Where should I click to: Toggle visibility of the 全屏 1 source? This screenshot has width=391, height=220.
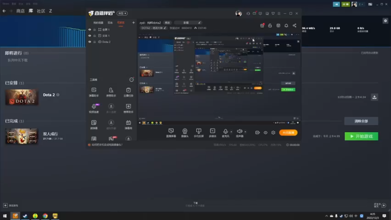pyautogui.click(x=90, y=29)
